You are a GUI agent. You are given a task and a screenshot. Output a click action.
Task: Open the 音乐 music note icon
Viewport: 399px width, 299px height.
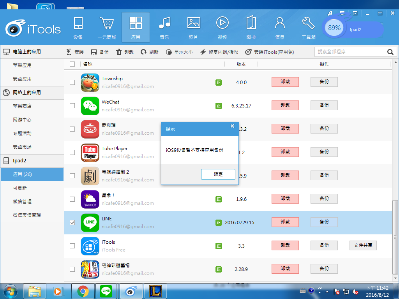(x=164, y=23)
